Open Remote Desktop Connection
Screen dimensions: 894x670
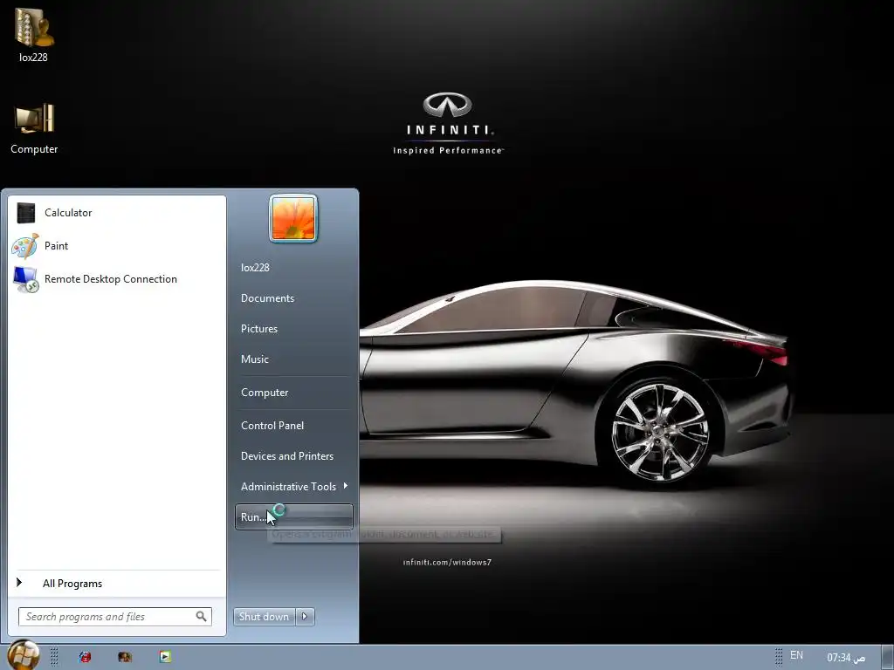point(117,278)
